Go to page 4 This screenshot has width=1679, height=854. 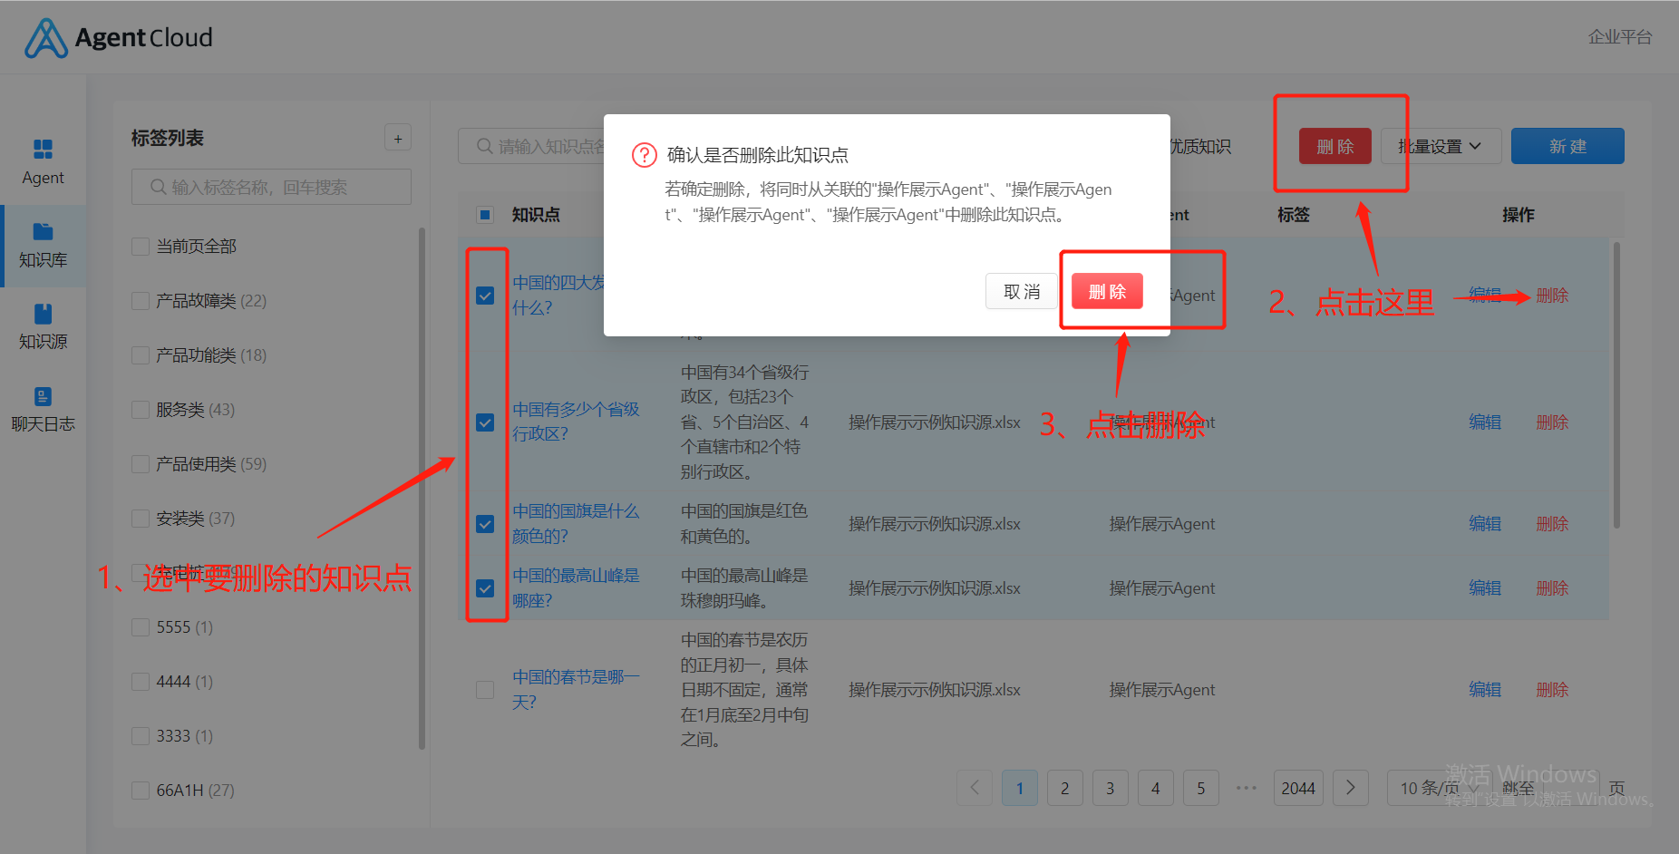1156,788
